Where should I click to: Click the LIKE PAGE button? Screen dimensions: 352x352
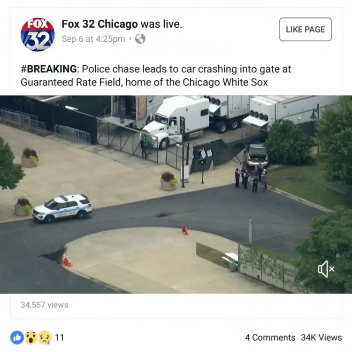(306, 30)
